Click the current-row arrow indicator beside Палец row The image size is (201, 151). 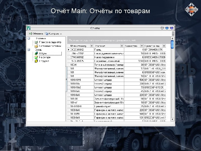(x=69, y=49)
